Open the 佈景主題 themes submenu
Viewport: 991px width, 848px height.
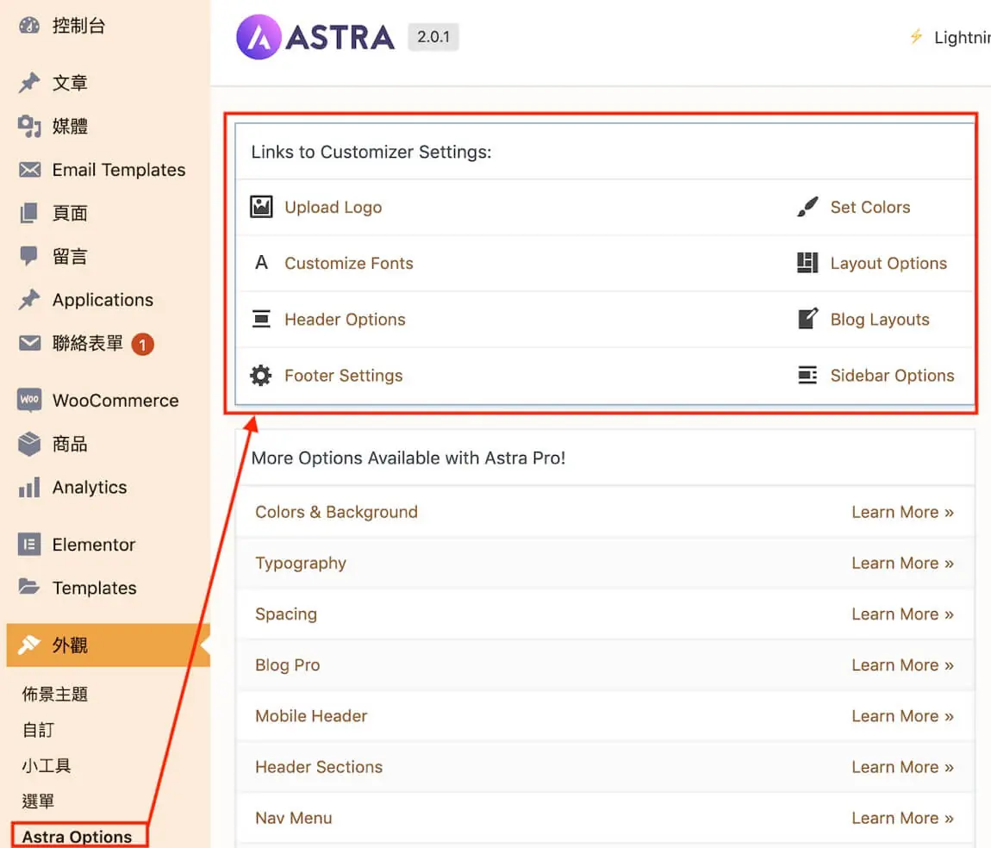[x=55, y=694]
